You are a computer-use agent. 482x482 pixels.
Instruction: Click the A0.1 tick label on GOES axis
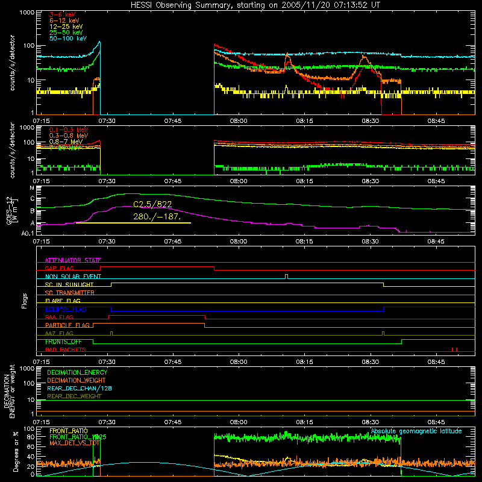(28, 234)
